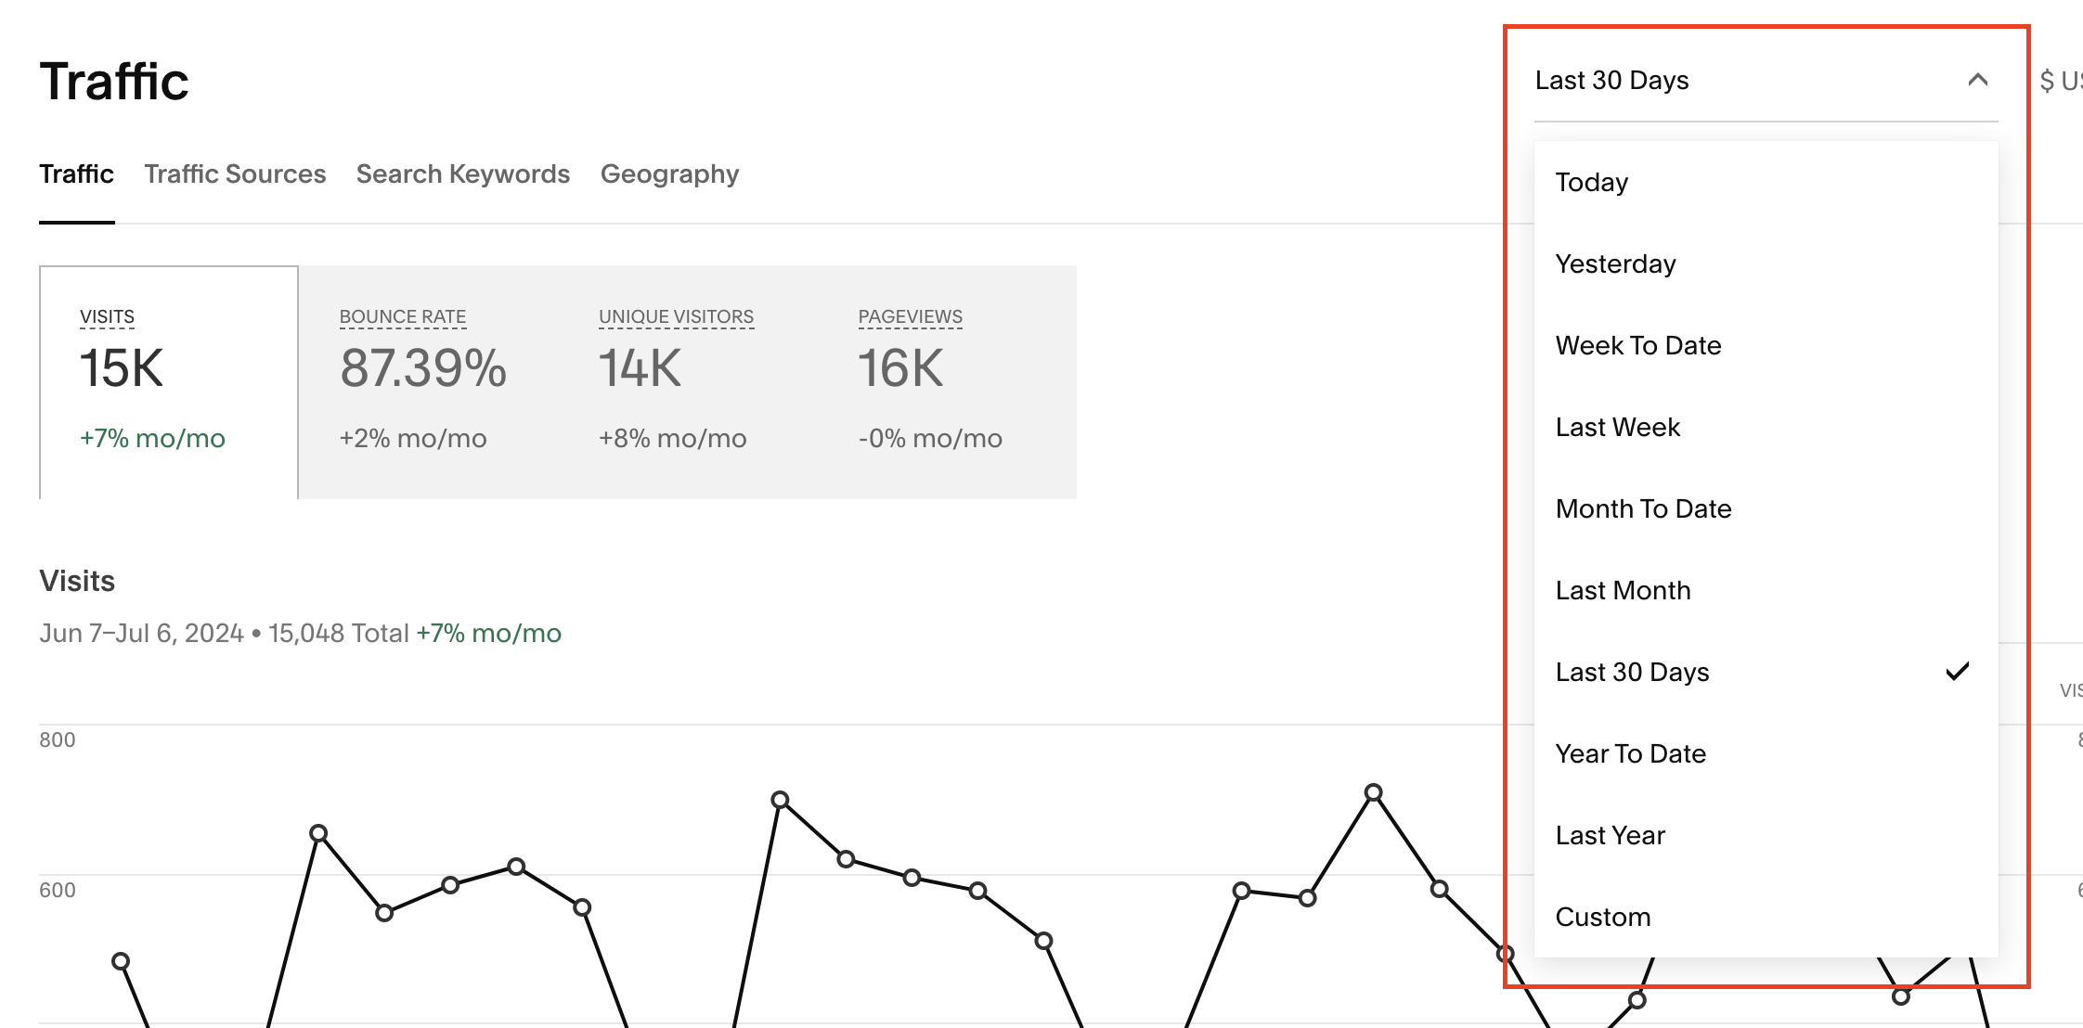2083x1028 pixels.
Task: Select the Traffic tab under the heading
Action: coord(76,173)
